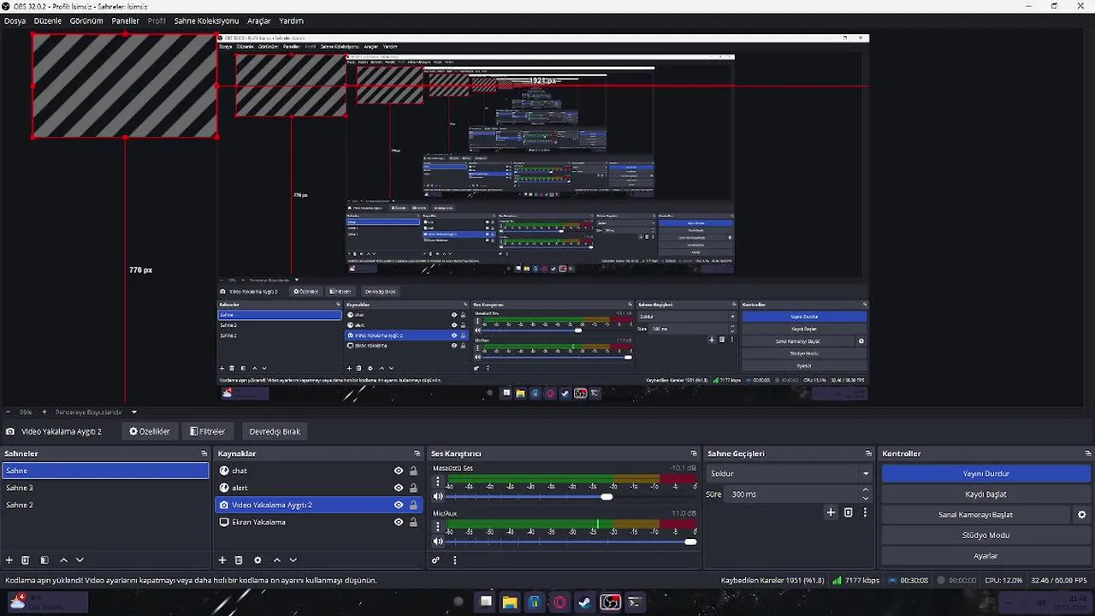Open the Yardım menu
This screenshot has width=1095, height=616.
[x=292, y=21]
